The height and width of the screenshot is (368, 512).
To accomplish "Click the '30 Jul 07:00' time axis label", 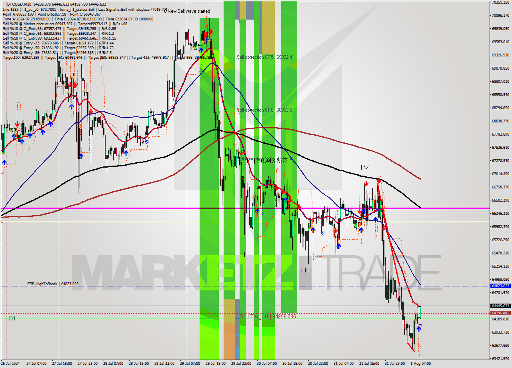I will pos(266,364).
